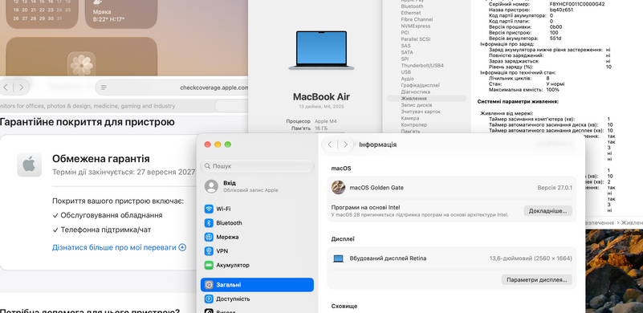Click the macOS Golden Gate version icon
This screenshot has height=313, width=643.
338,188
